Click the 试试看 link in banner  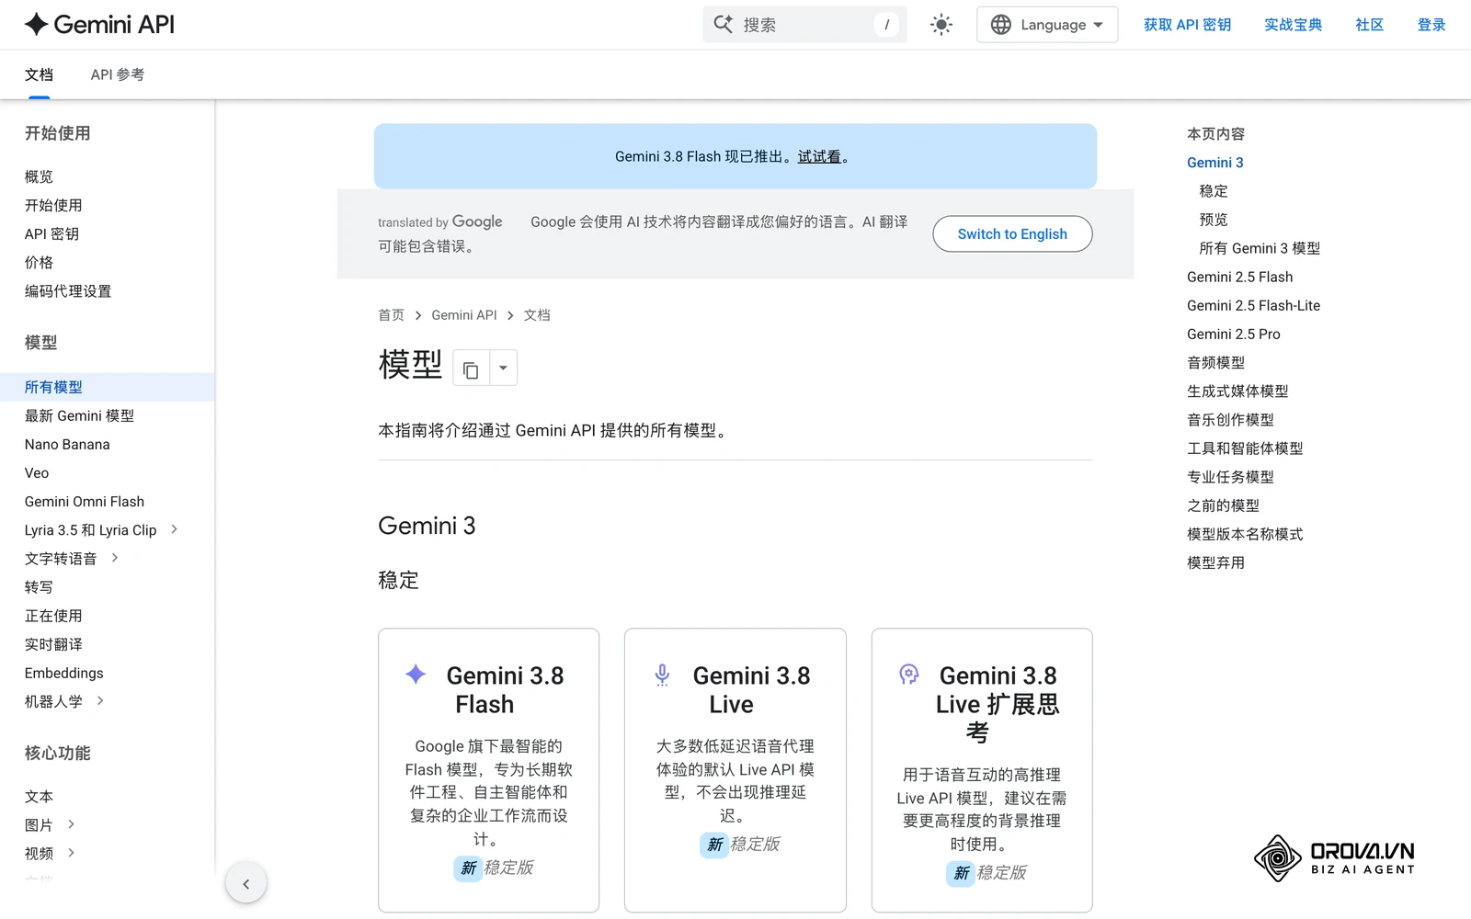coord(819,157)
